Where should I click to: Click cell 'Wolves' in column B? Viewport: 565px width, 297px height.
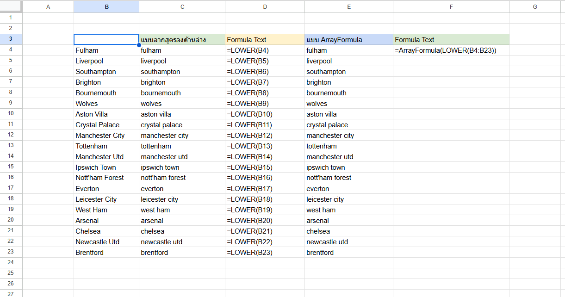tap(106, 103)
